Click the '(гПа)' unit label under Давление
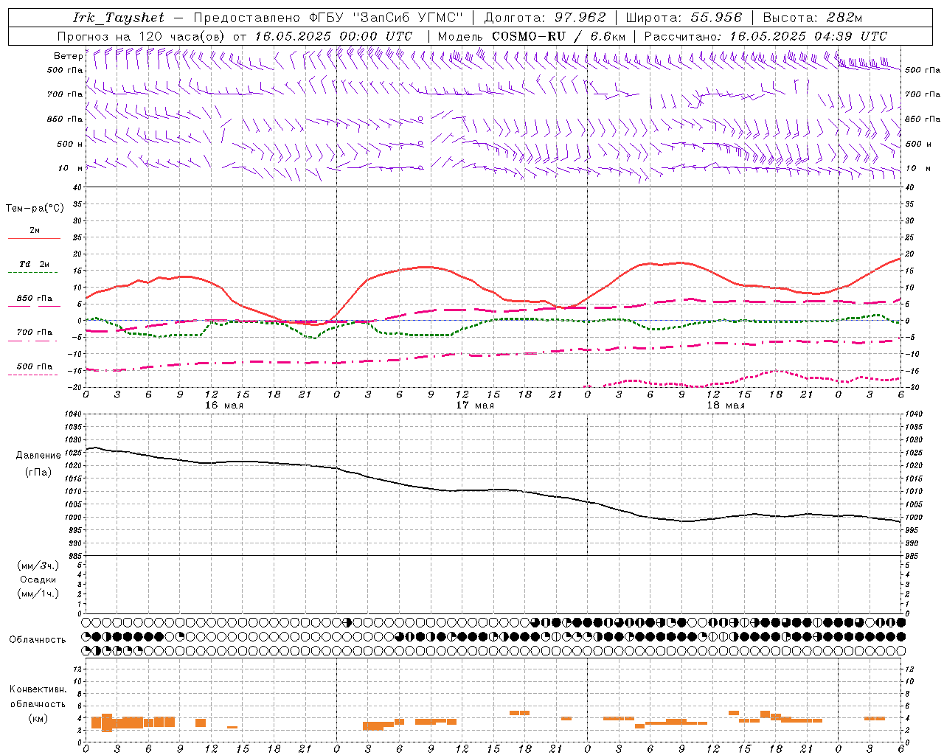This screenshot has width=944, height=755. [x=38, y=473]
